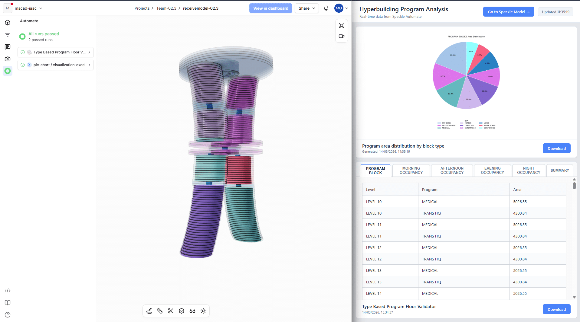580x322 pixels.
Task: Open the Explode layers tool
Action: [x=182, y=311]
